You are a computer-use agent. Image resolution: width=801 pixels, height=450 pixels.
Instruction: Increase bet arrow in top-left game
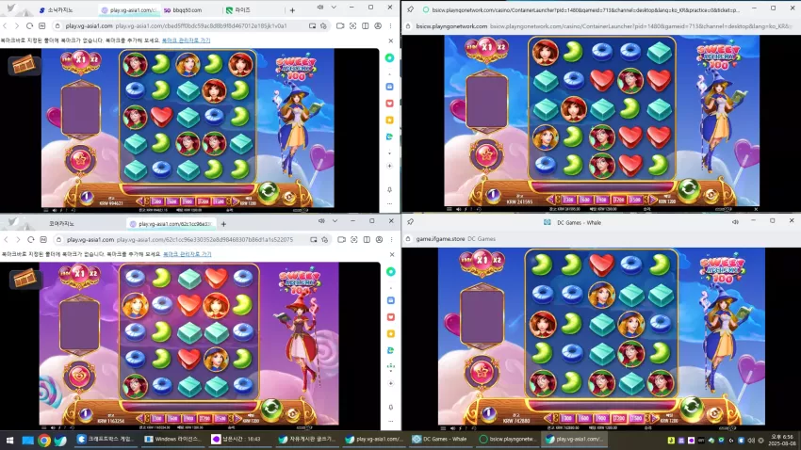(x=236, y=201)
